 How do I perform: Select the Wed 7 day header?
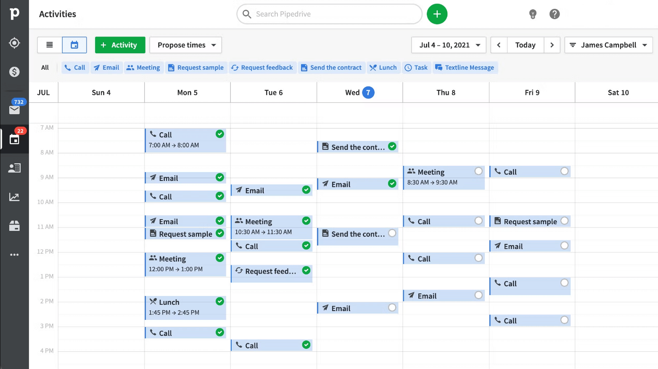[359, 92]
